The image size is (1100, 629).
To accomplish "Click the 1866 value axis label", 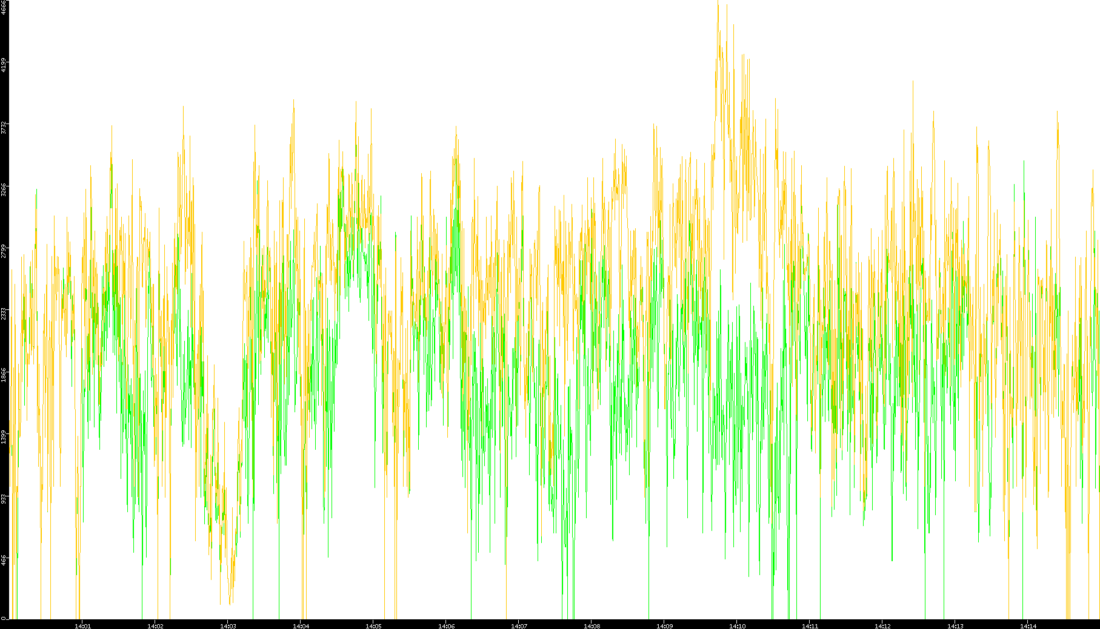I will [4, 375].
